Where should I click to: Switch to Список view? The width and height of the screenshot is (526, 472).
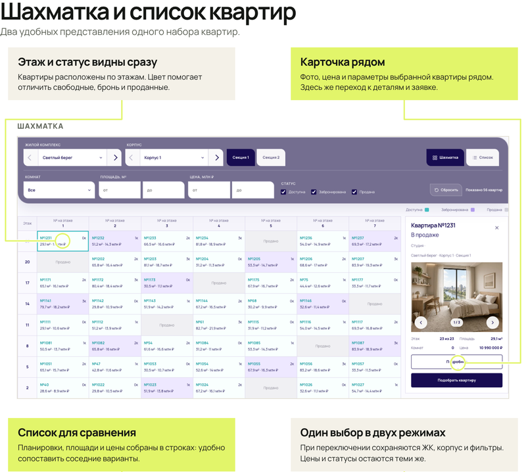click(483, 157)
